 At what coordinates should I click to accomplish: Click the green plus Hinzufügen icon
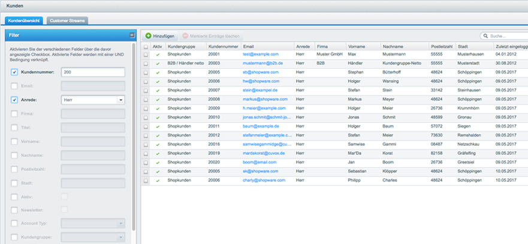pos(149,36)
